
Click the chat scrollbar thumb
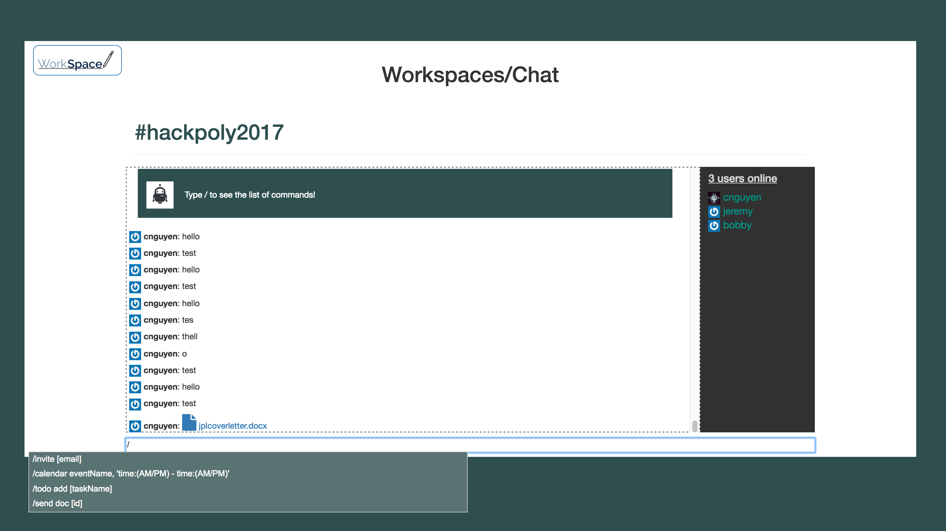tap(695, 426)
